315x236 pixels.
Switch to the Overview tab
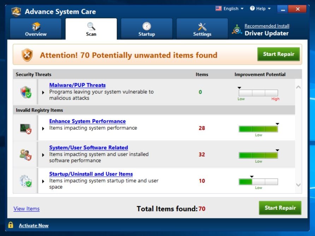click(x=36, y=29)
